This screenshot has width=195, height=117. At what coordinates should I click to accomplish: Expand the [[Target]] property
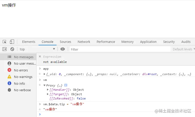pos(48,94)
